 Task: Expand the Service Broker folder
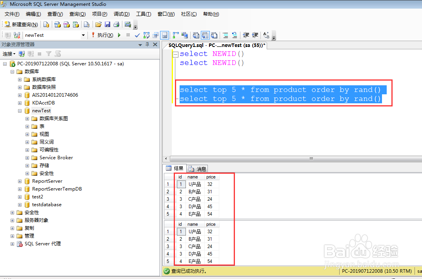point(27,158)
